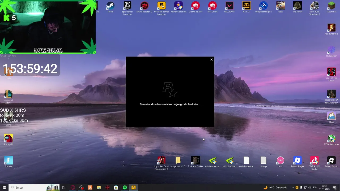
Task: Open File Explorer from taskbar
Action: click(x=99, y=188)
